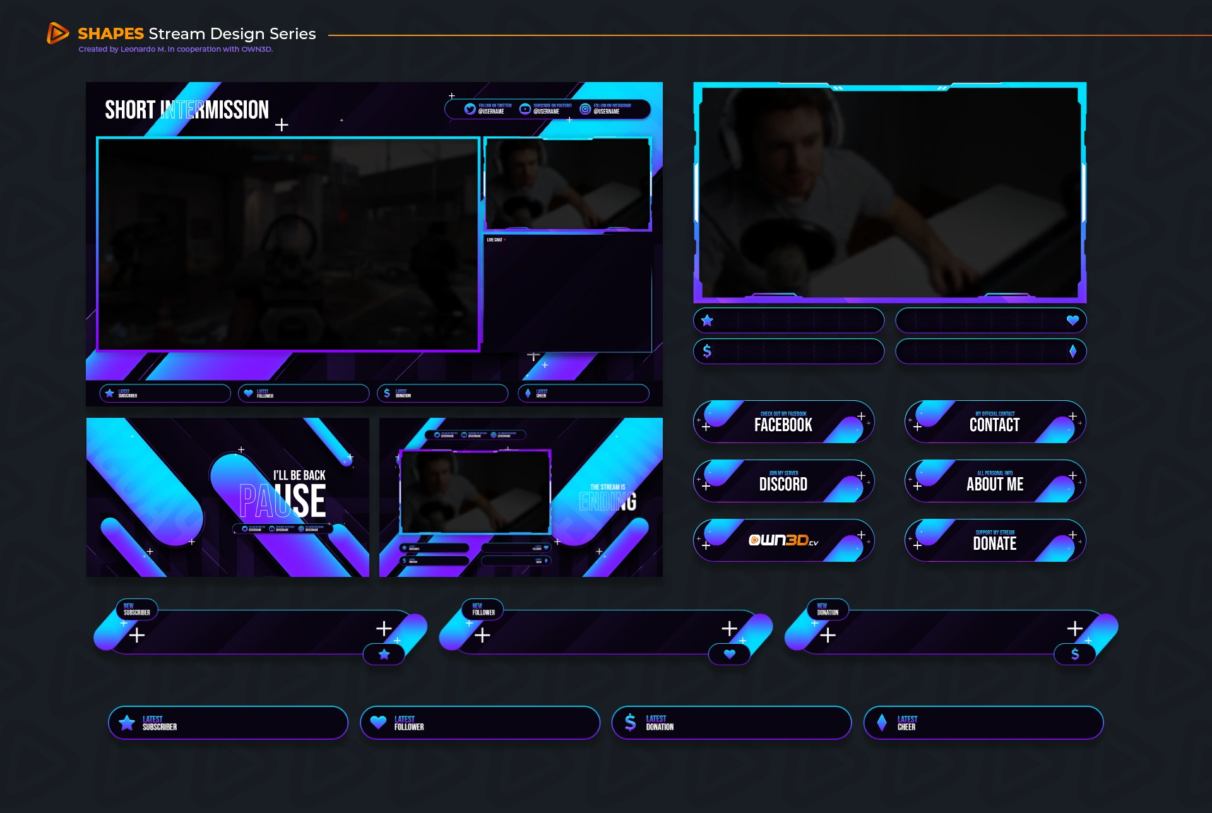
Task: Select the ABOUT ME panel button
Action: [995, 481]
